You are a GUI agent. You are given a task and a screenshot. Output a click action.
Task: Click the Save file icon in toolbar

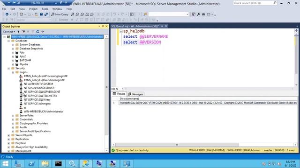(41, 14)
